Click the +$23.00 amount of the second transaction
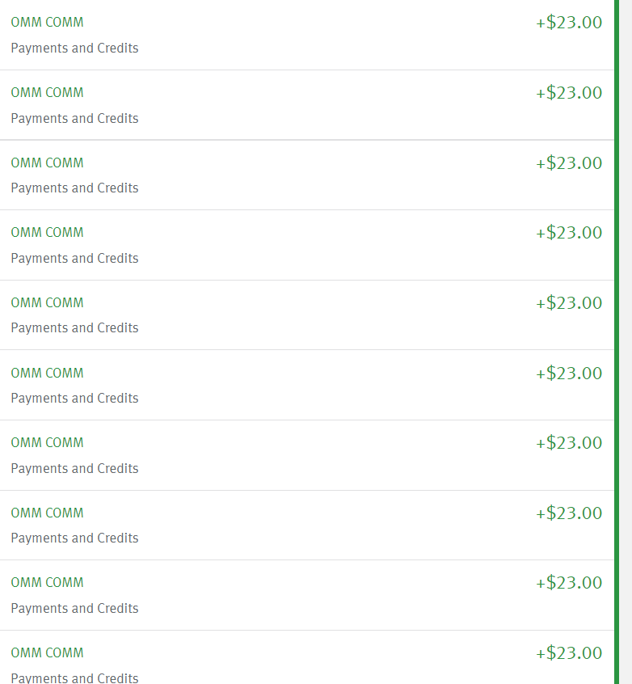The width and height of the screenshot is (632, 684). point(569,92)
